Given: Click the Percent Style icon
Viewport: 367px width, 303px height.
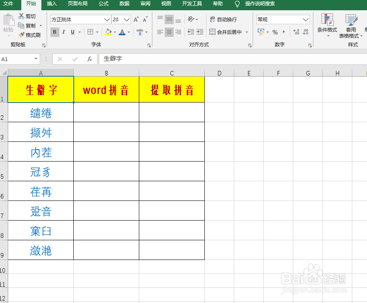Looking at the screenshot, I should click(275, 32).
